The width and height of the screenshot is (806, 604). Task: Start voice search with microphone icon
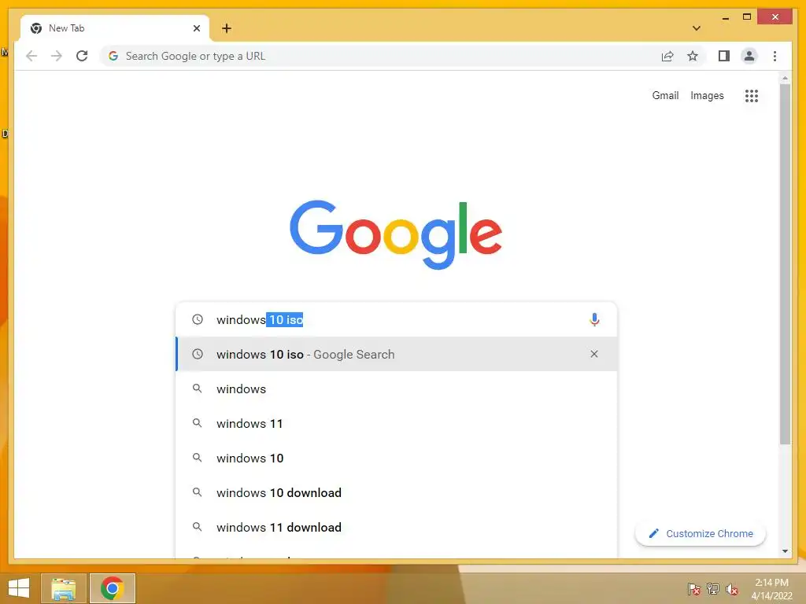[x=594, y=319]
